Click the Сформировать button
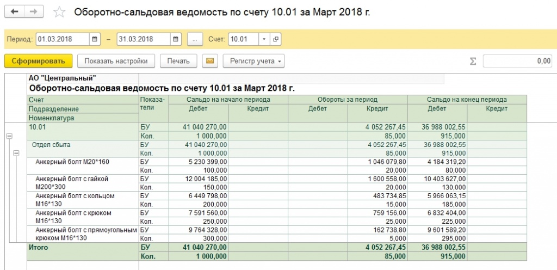 [38, 61]
